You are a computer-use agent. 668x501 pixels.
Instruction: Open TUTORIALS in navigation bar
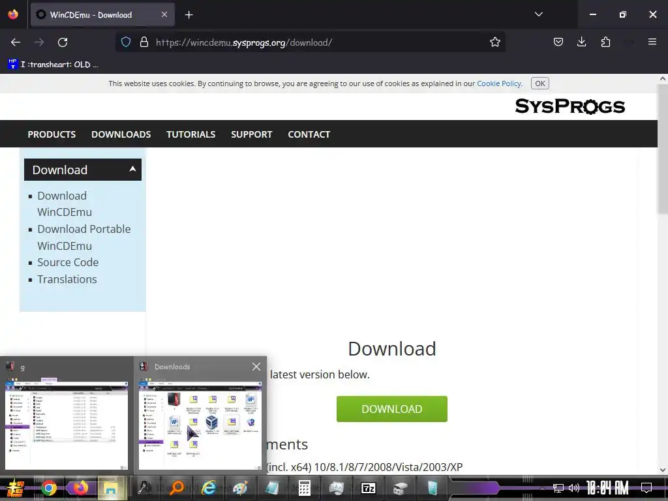tap(191, 134)
